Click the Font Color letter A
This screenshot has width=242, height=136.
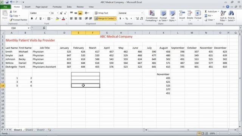(63, 19)
